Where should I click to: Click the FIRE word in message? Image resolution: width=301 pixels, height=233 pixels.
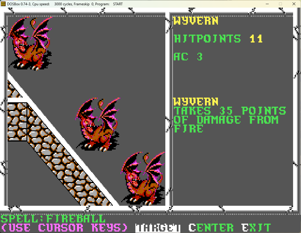(188, 129)
